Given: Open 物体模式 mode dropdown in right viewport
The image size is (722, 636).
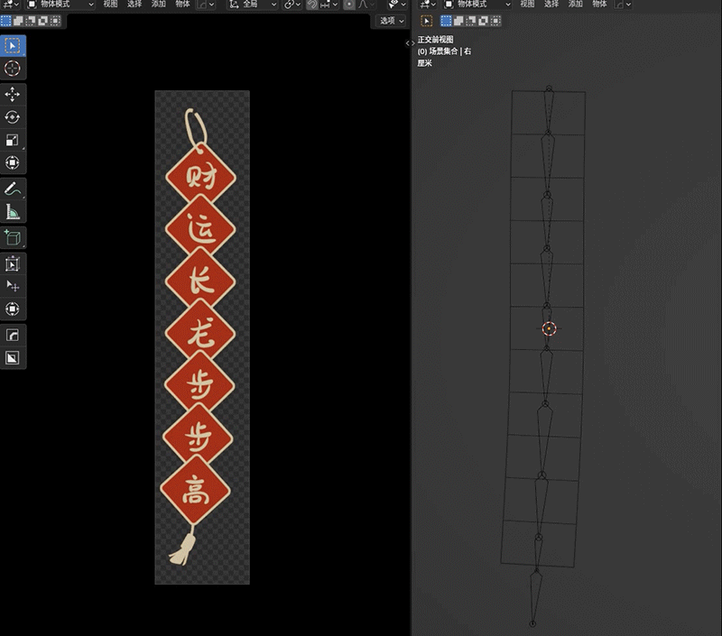Looking at the screenshot, I should [x=477, y=5].
